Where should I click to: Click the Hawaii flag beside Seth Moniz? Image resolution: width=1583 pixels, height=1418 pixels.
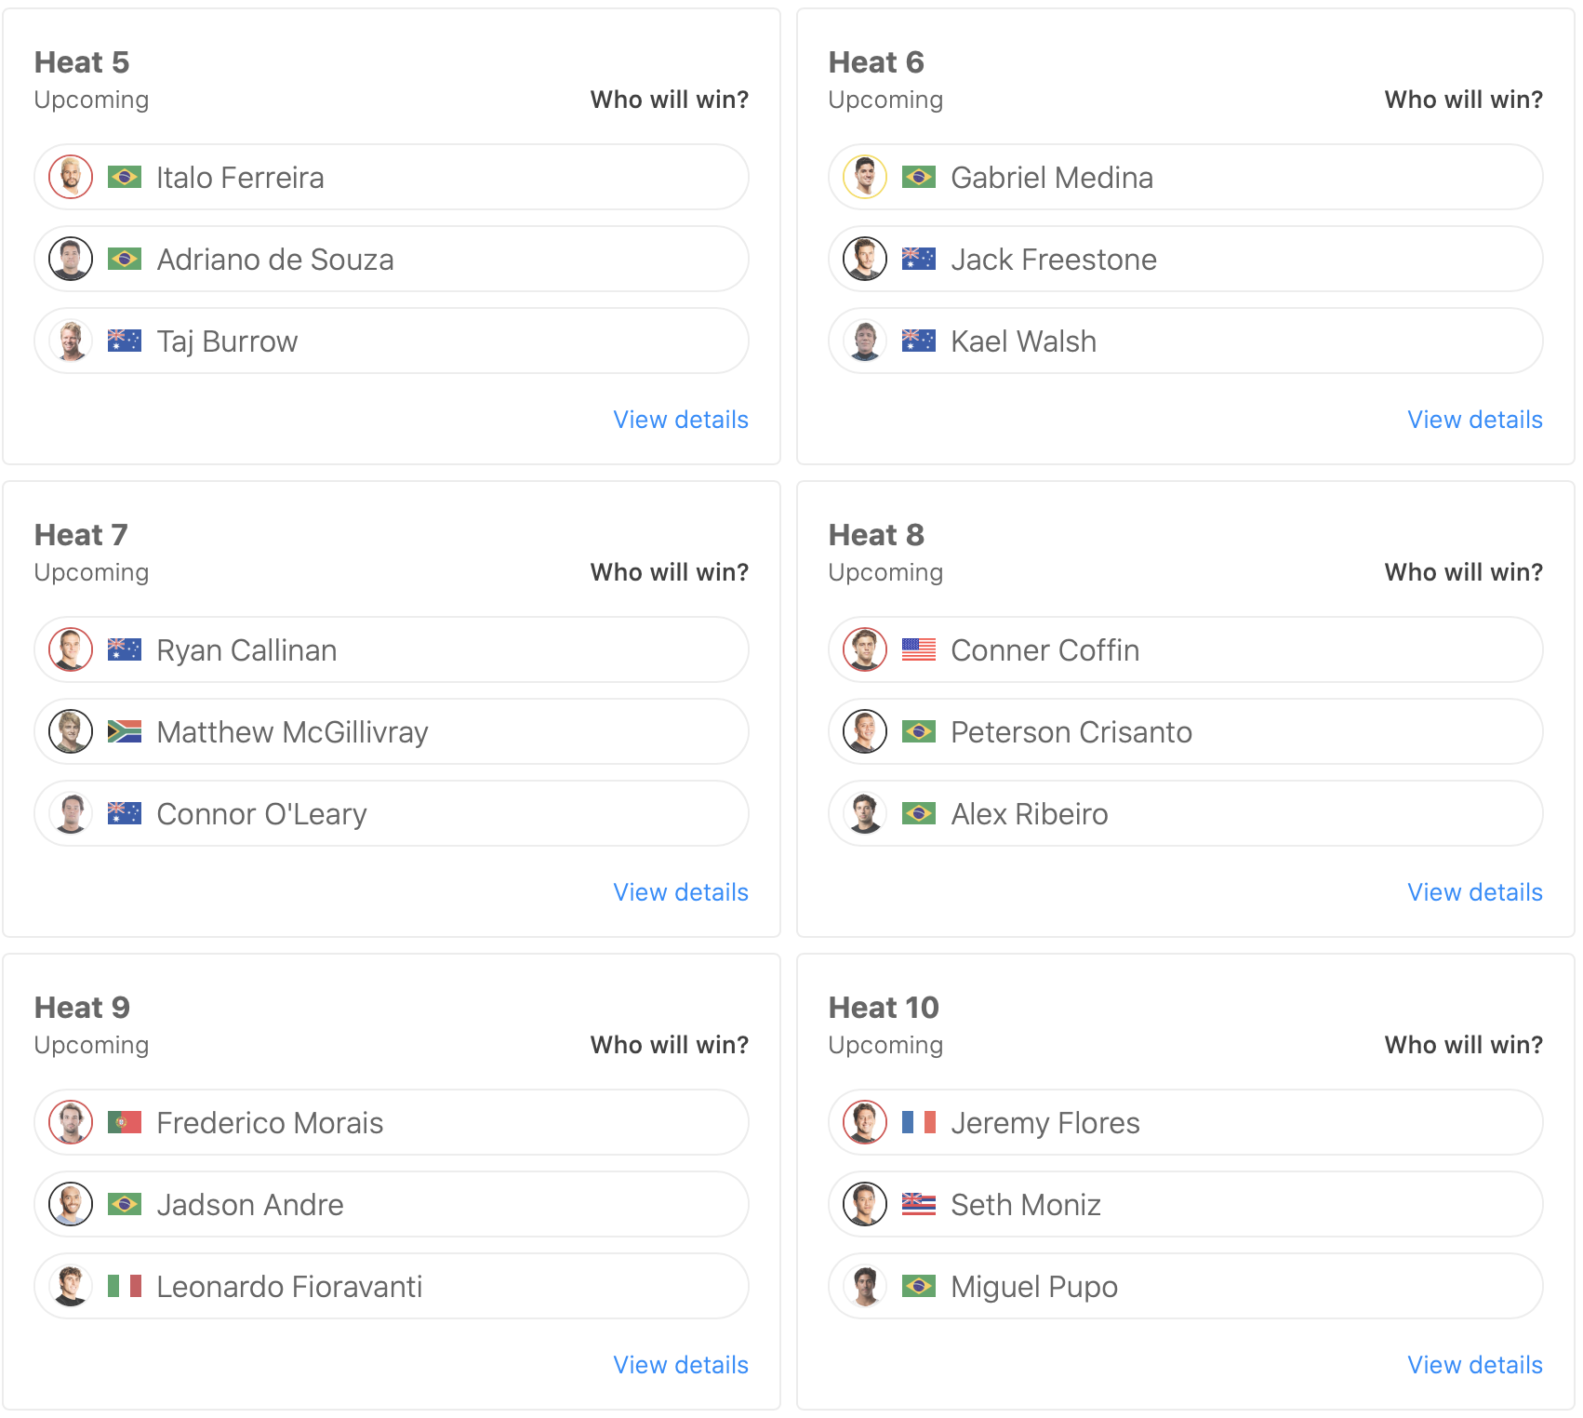[x=919, y=1204]
